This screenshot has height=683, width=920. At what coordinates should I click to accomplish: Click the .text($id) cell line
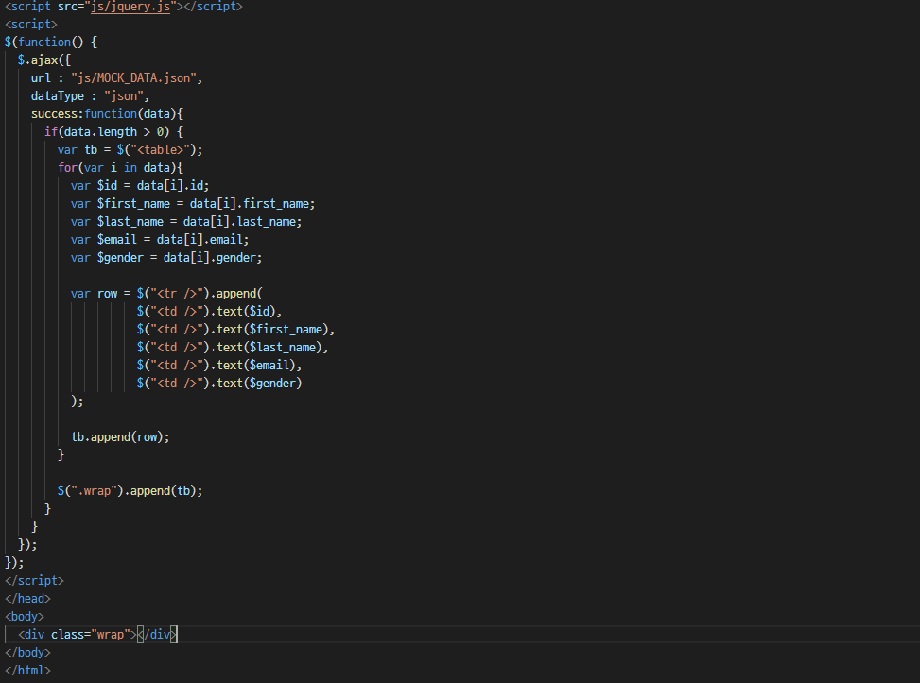[x=210, y=312]
